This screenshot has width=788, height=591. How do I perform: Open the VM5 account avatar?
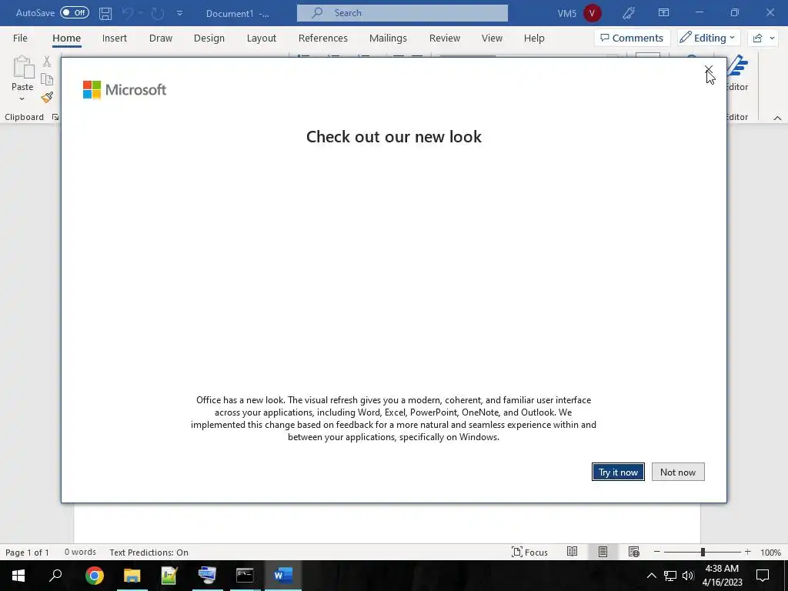(592, 13)
